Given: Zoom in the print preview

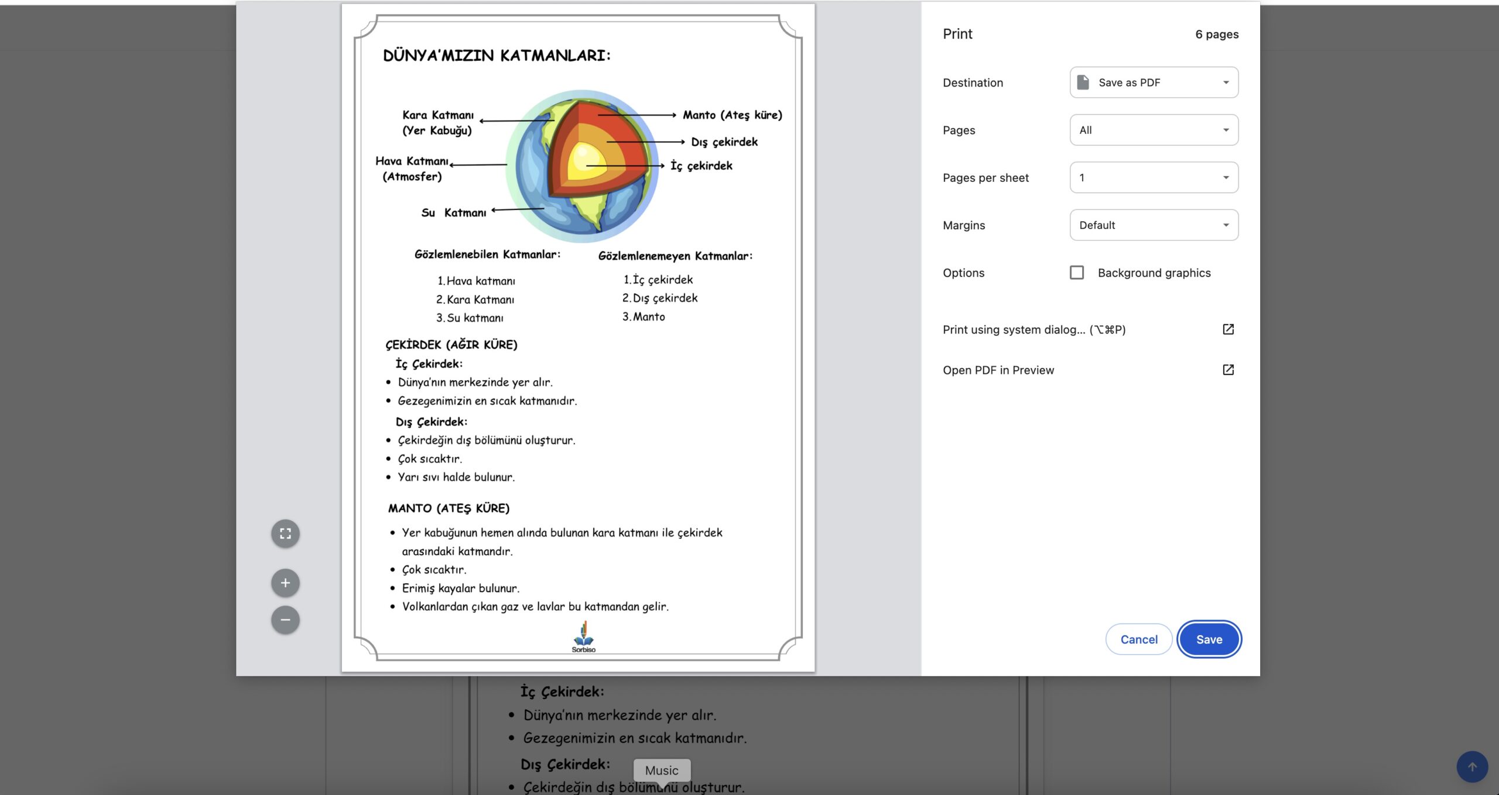Looking at the screenshot, I should pyautogui.click(x=285, y=583).
